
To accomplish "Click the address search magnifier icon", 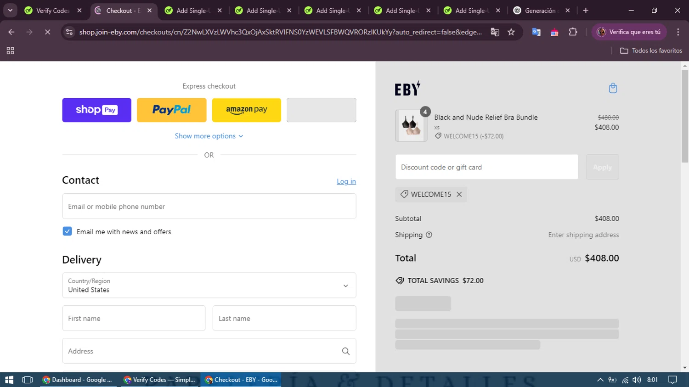I will (346, 351).
